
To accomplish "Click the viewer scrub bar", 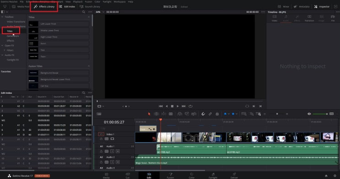I will [180, 101].
